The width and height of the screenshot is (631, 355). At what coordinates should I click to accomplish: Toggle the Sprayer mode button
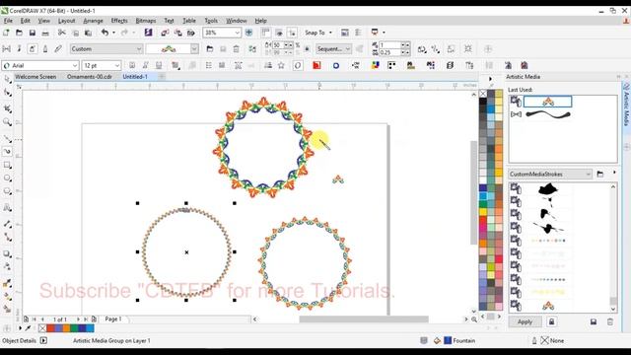click(33, 49)
